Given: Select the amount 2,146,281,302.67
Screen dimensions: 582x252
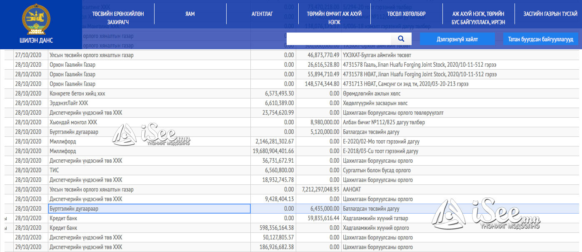Looking at the screenshot, I should 273,141.
